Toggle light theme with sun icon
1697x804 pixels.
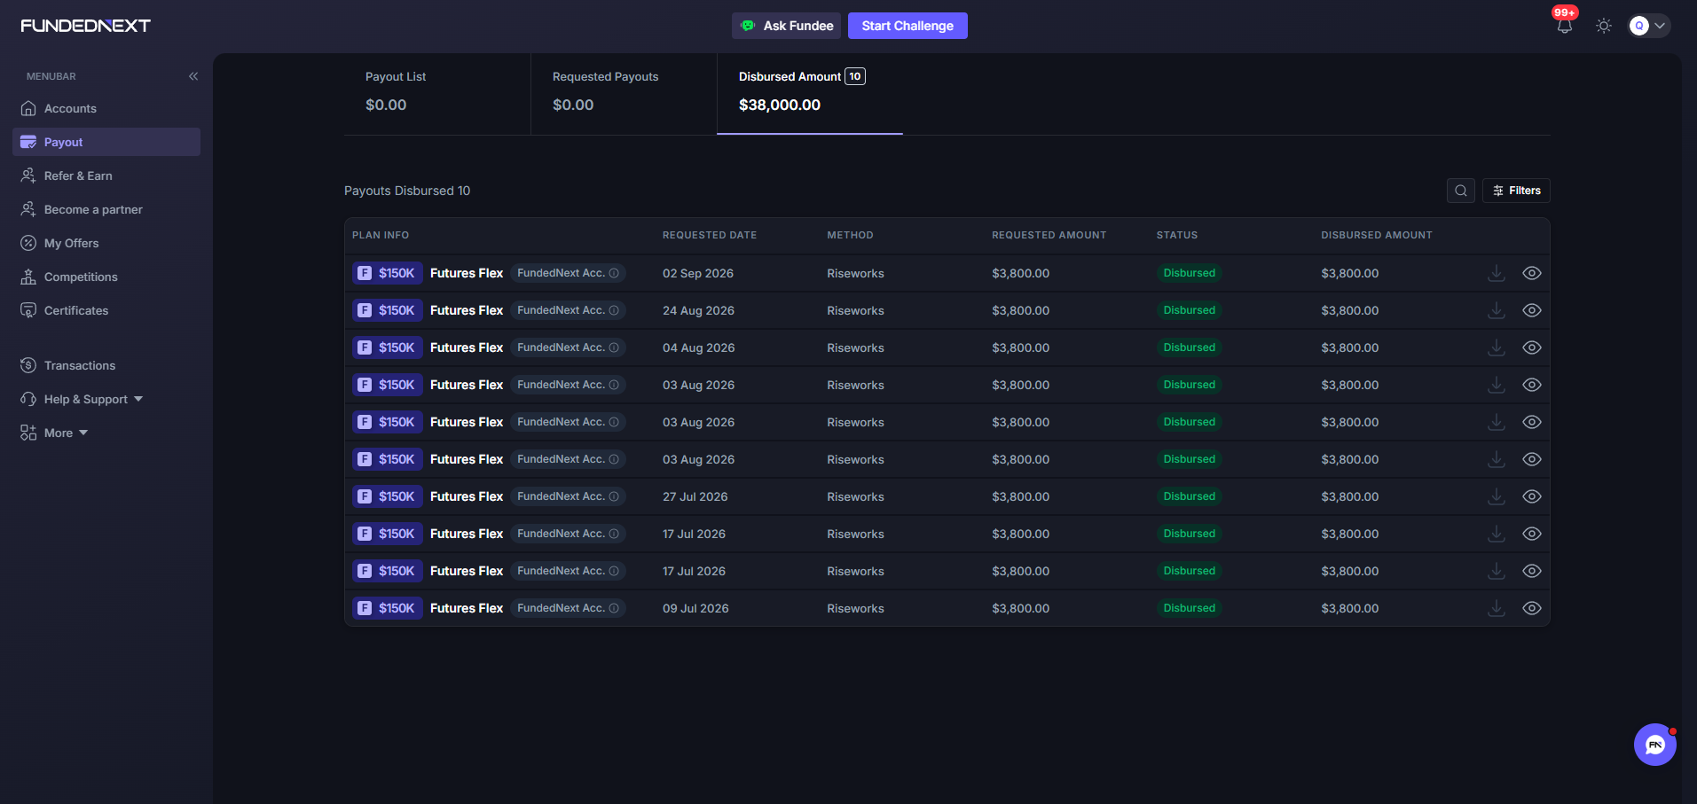click(1604, 26)
